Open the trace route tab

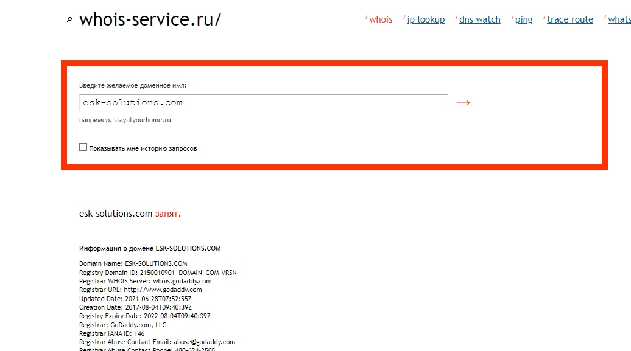570,19
